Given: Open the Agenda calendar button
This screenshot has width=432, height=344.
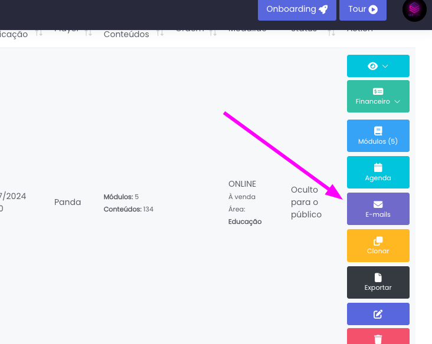Looking at the screenshot, I should [x=378, y=172].
